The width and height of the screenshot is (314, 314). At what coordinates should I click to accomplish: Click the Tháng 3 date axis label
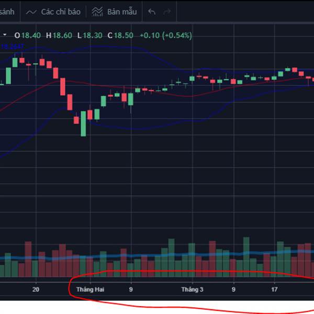pos(192,289)
